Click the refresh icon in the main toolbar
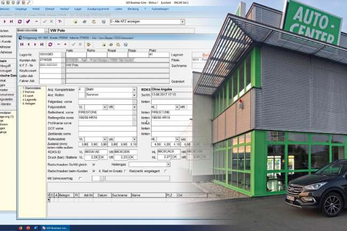The height and width of the screenshot is (231, 347). tap(20, 22)
